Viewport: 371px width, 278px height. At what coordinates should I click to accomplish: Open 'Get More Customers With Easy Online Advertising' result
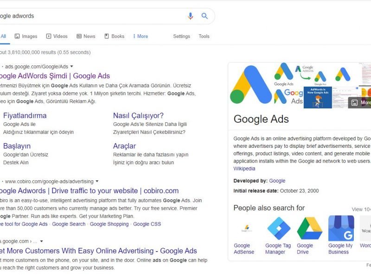(x=98, y=251)
